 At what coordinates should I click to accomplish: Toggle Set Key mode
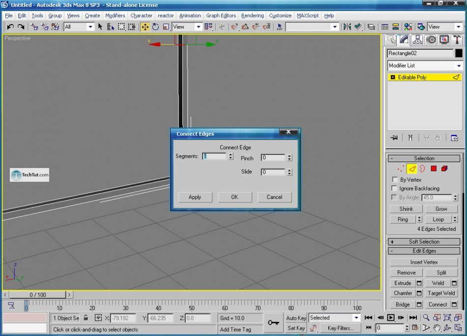pyautogui.click(x=296, y=328)
